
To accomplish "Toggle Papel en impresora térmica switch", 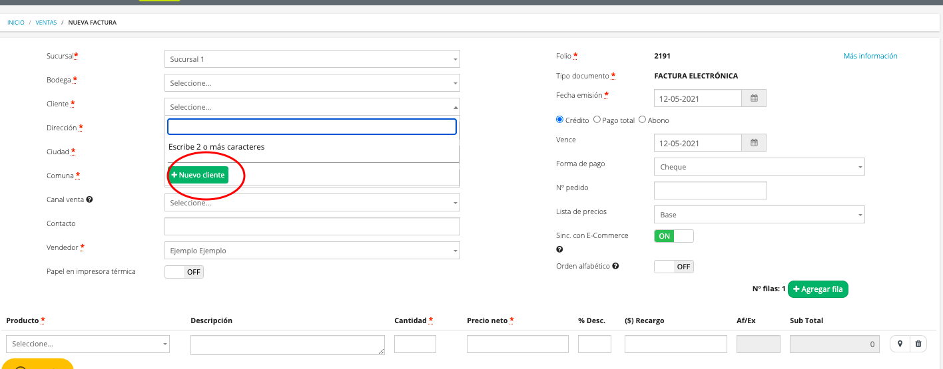I will 184,272.
